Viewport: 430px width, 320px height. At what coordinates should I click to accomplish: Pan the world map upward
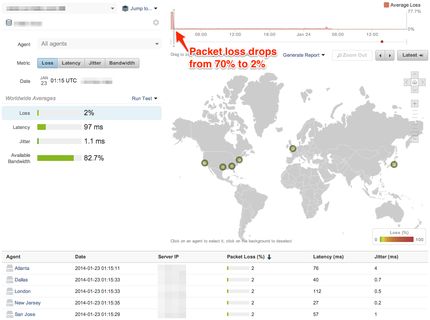414,74
